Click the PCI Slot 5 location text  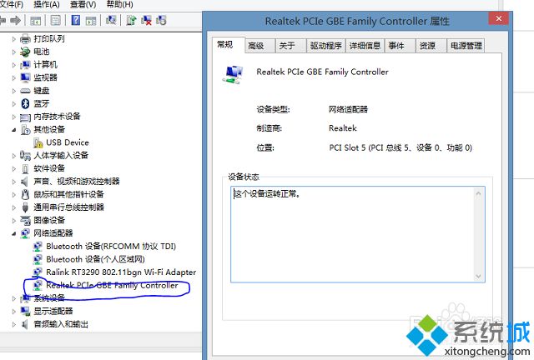[x=400, y=148]
